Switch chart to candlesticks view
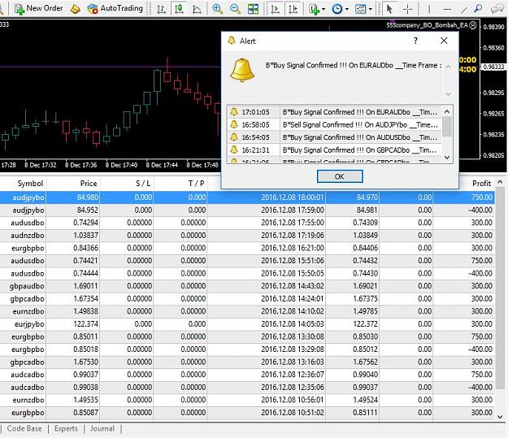Screen dimensions: 508x438 pos(179,9)
